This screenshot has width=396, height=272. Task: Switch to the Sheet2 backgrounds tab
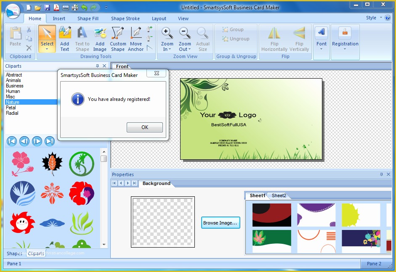coord(279,195)
